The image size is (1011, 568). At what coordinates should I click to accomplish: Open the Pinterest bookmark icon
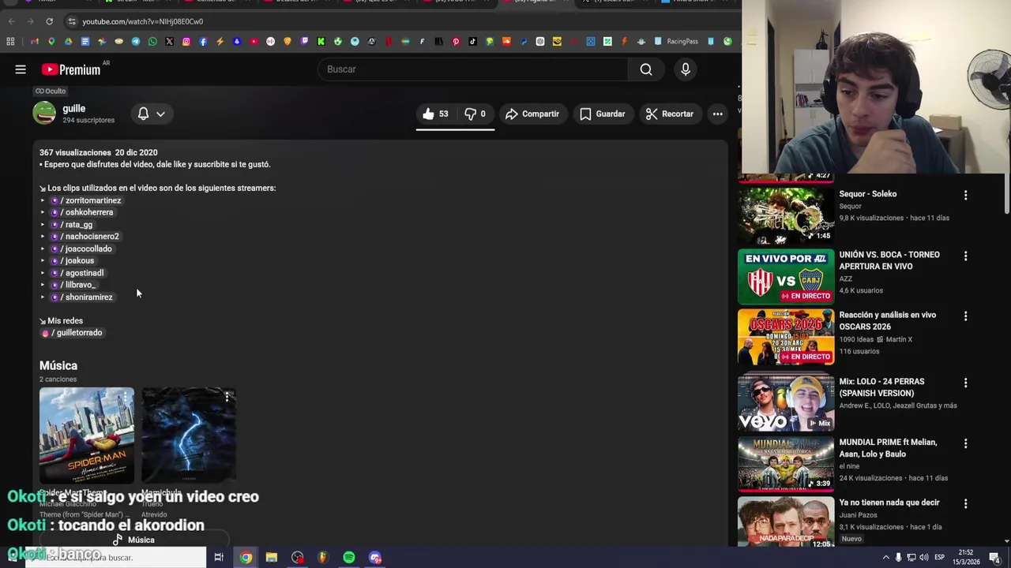pos(456,41)
